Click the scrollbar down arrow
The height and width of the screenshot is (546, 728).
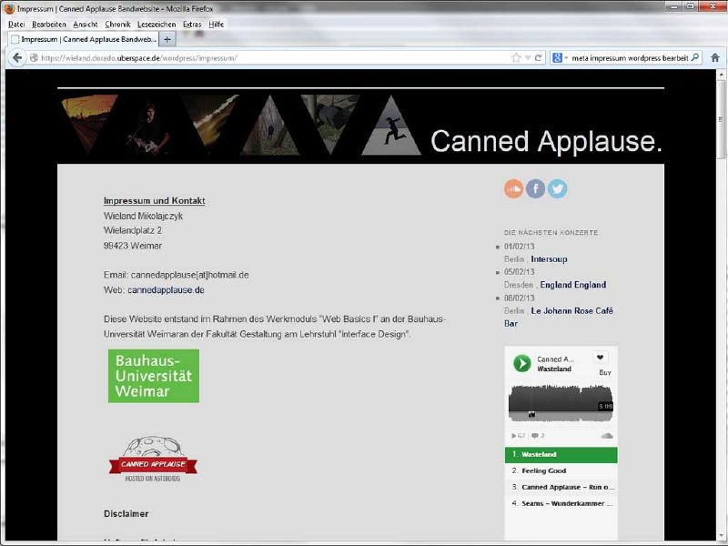point(721,536)
